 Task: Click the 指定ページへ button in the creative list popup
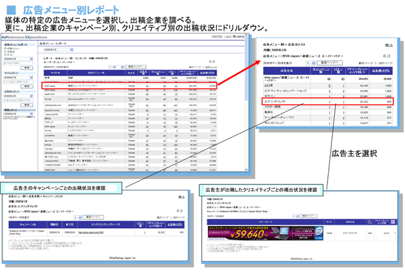[x=308, y=215]
